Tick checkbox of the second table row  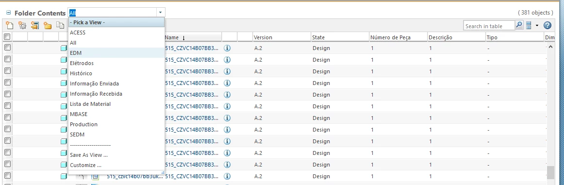coord(7,59)
